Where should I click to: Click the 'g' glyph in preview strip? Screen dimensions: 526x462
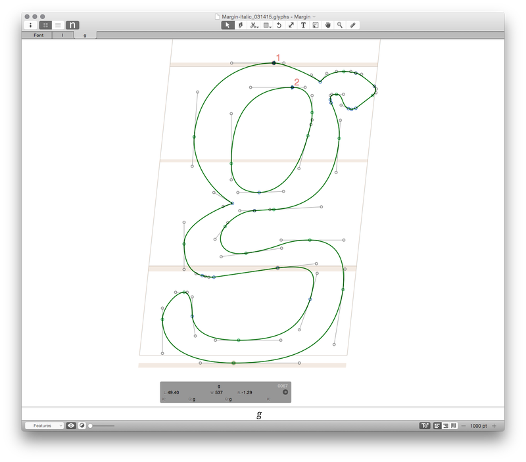[259, 415]
